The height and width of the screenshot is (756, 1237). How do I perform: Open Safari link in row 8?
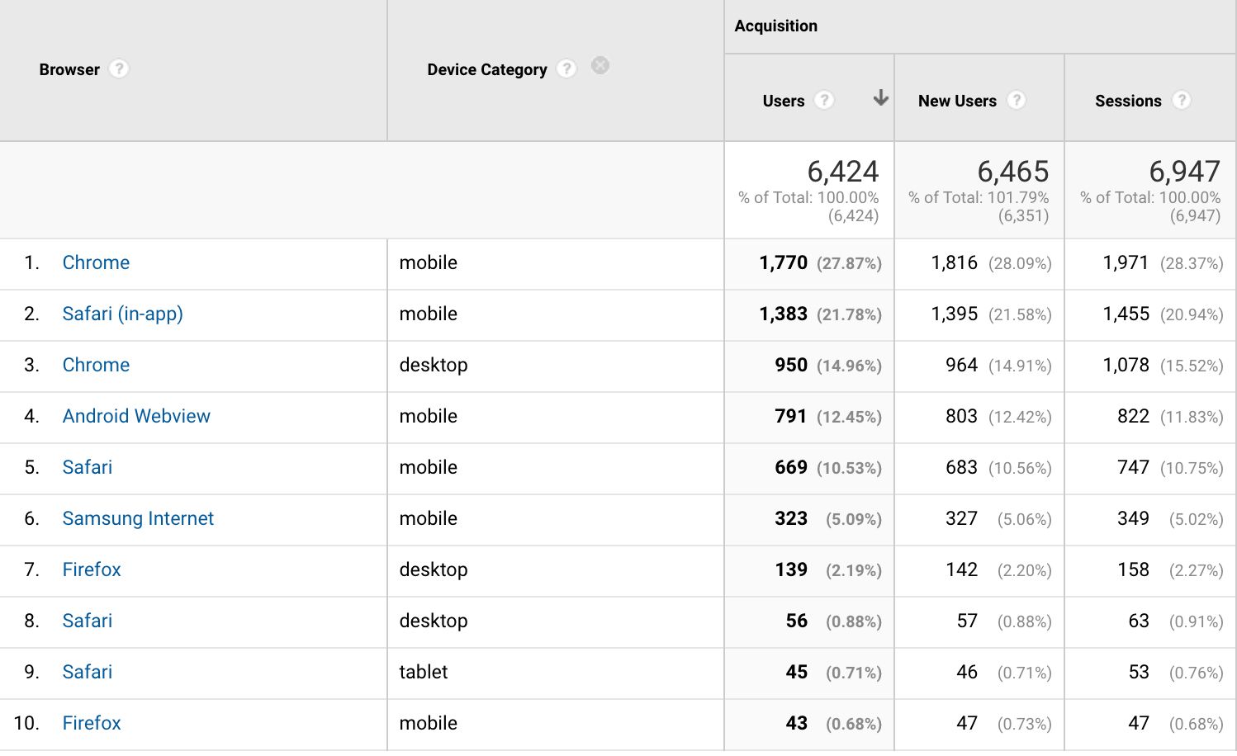coord(88,621)
